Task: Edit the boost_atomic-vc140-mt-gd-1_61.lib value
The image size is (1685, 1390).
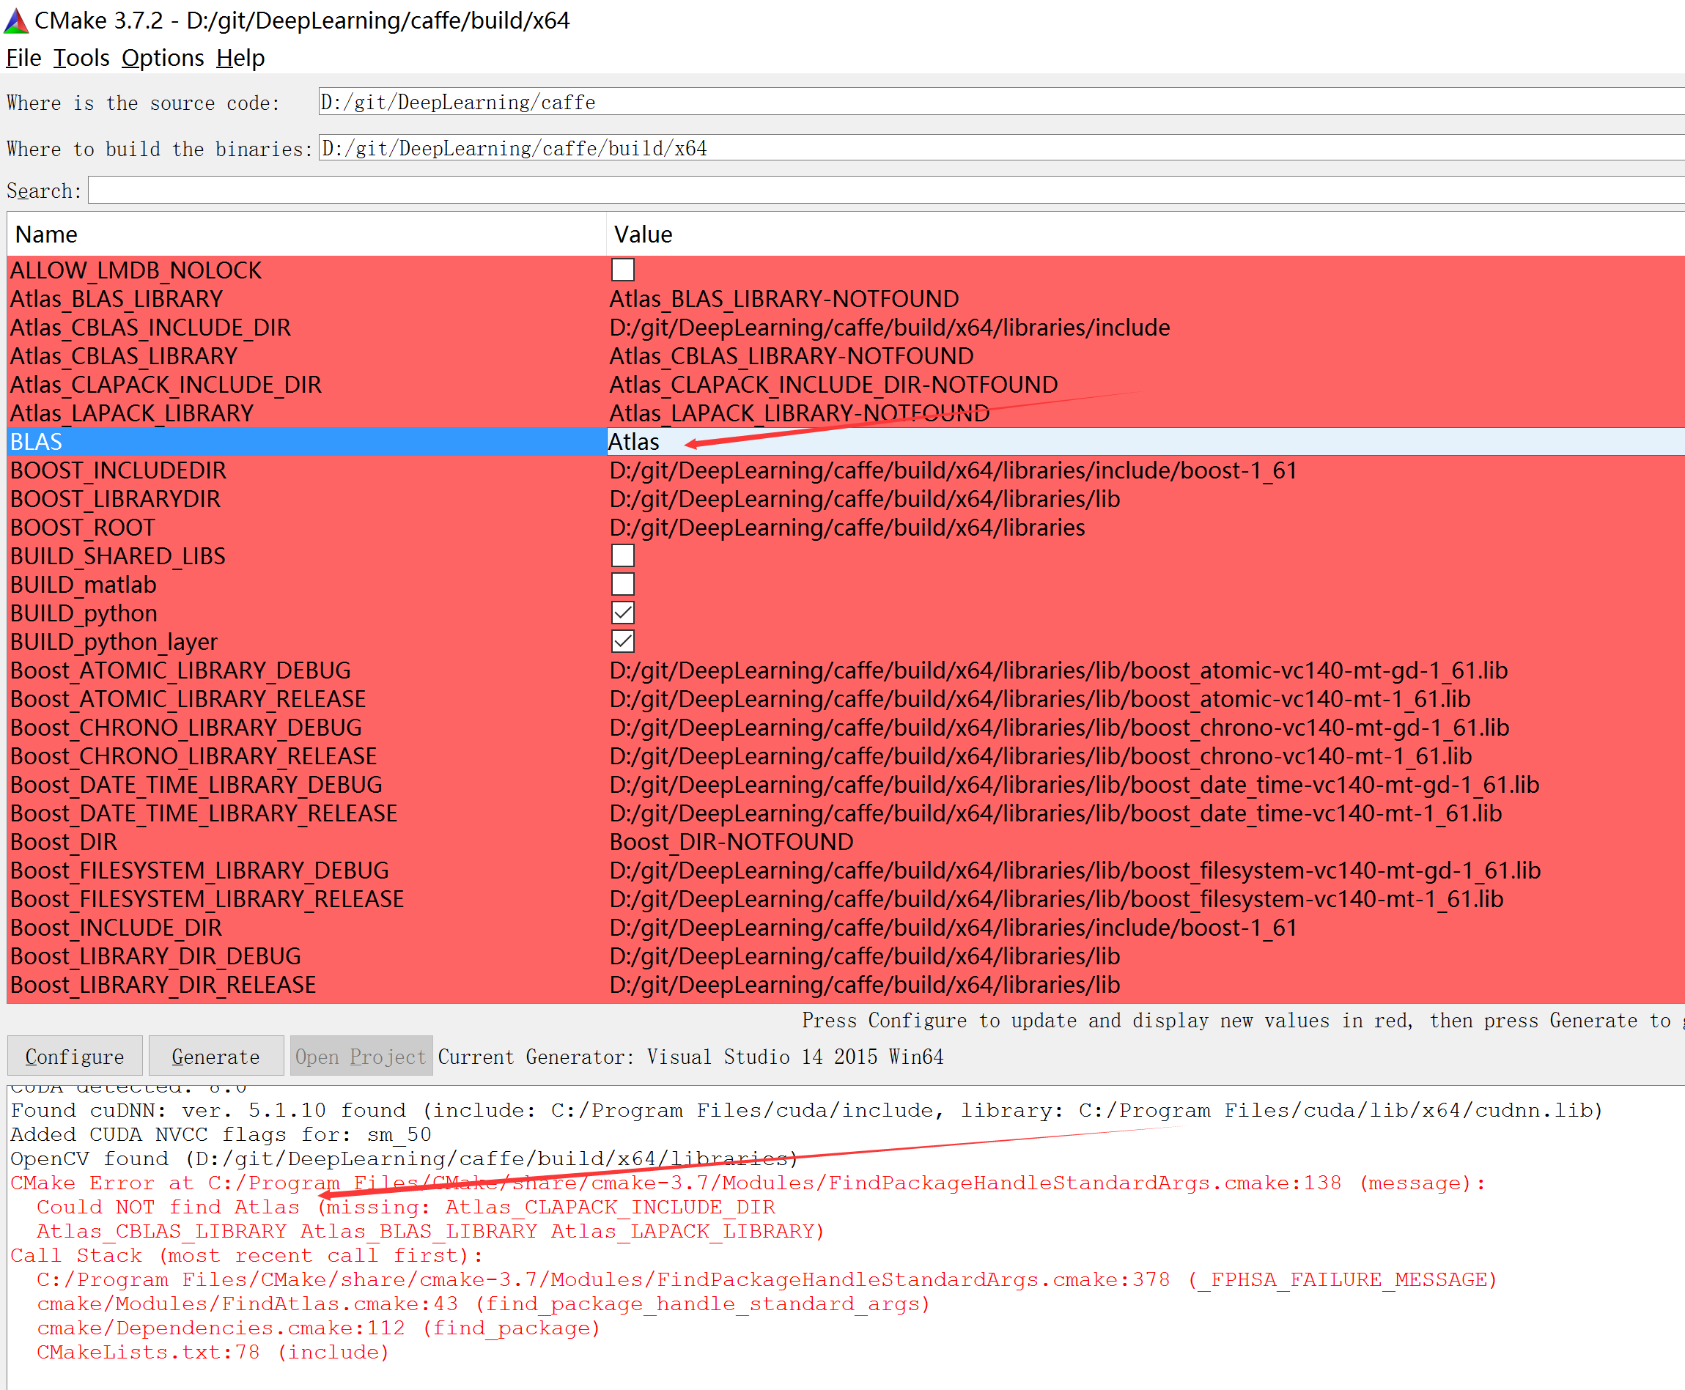Action: [x=1146, y=670]
